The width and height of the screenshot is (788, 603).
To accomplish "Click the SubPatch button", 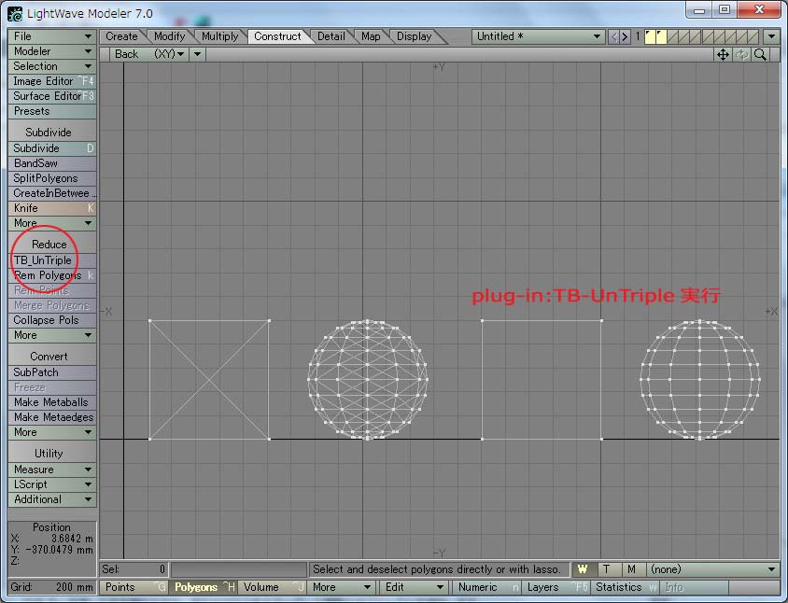I will tap(52, 372).
